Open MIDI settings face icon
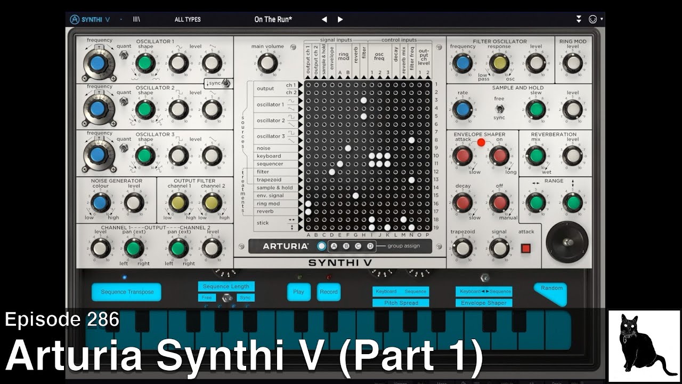The width and height of the screenshot is (682, 384). (592, 19)
